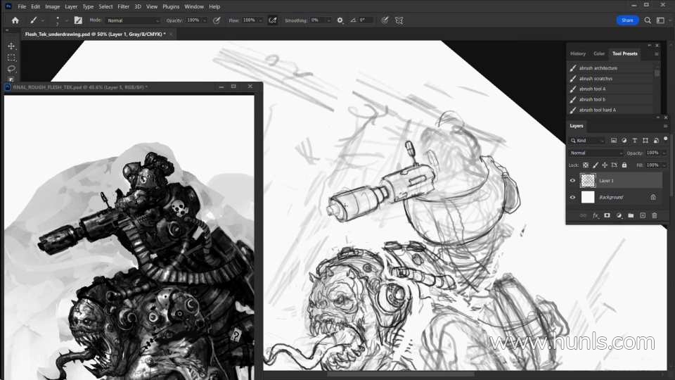Open the layer blend mode Normal dropdown
675x380 pixels.
point(596,153)
